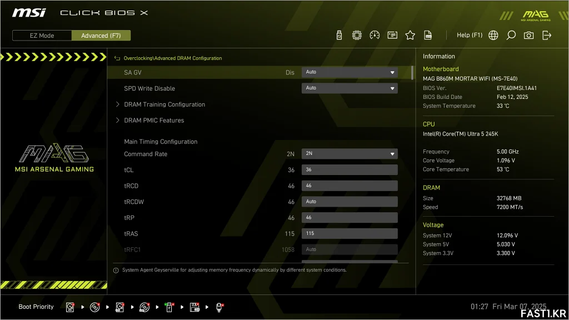The image size is (569, 320).
Task: Click the Command Rate label
Action: point(146,154)
